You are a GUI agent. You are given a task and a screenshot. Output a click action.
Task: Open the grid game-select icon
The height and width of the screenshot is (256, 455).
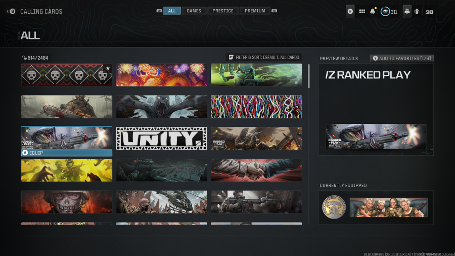pos(362,12)
